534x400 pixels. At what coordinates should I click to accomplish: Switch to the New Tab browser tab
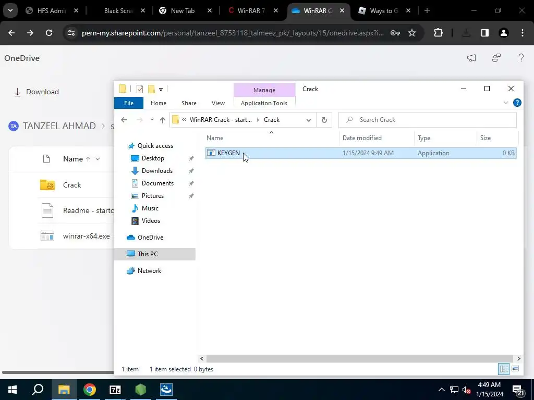tap(183, 11)
